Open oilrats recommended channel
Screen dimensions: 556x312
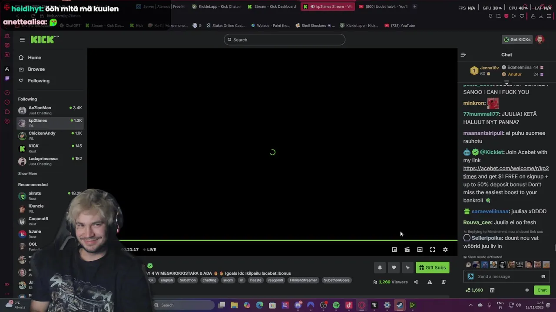[x=50, y=195]
